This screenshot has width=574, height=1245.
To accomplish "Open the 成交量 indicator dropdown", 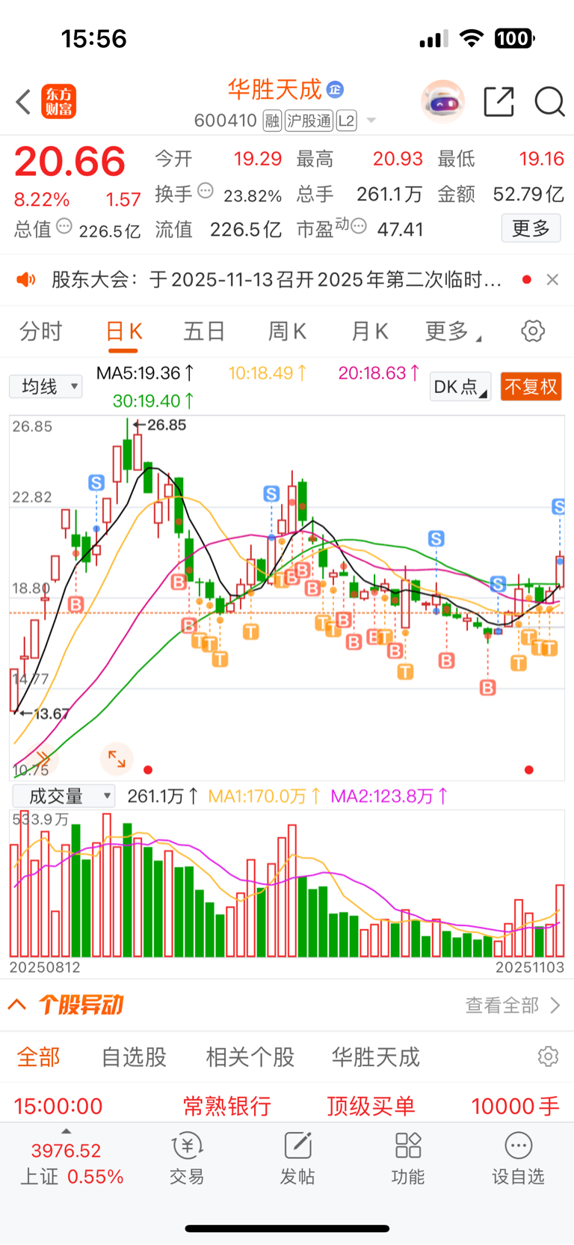I will click(x=64, y=796).
